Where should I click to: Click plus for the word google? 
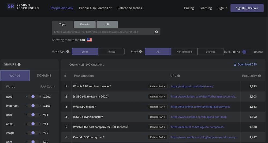tap(40, 133)
